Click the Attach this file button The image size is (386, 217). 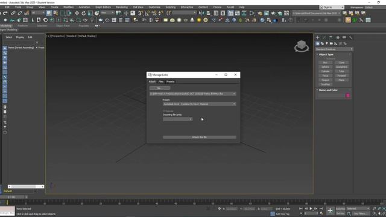pyautogui.click(x=200, y=137)
